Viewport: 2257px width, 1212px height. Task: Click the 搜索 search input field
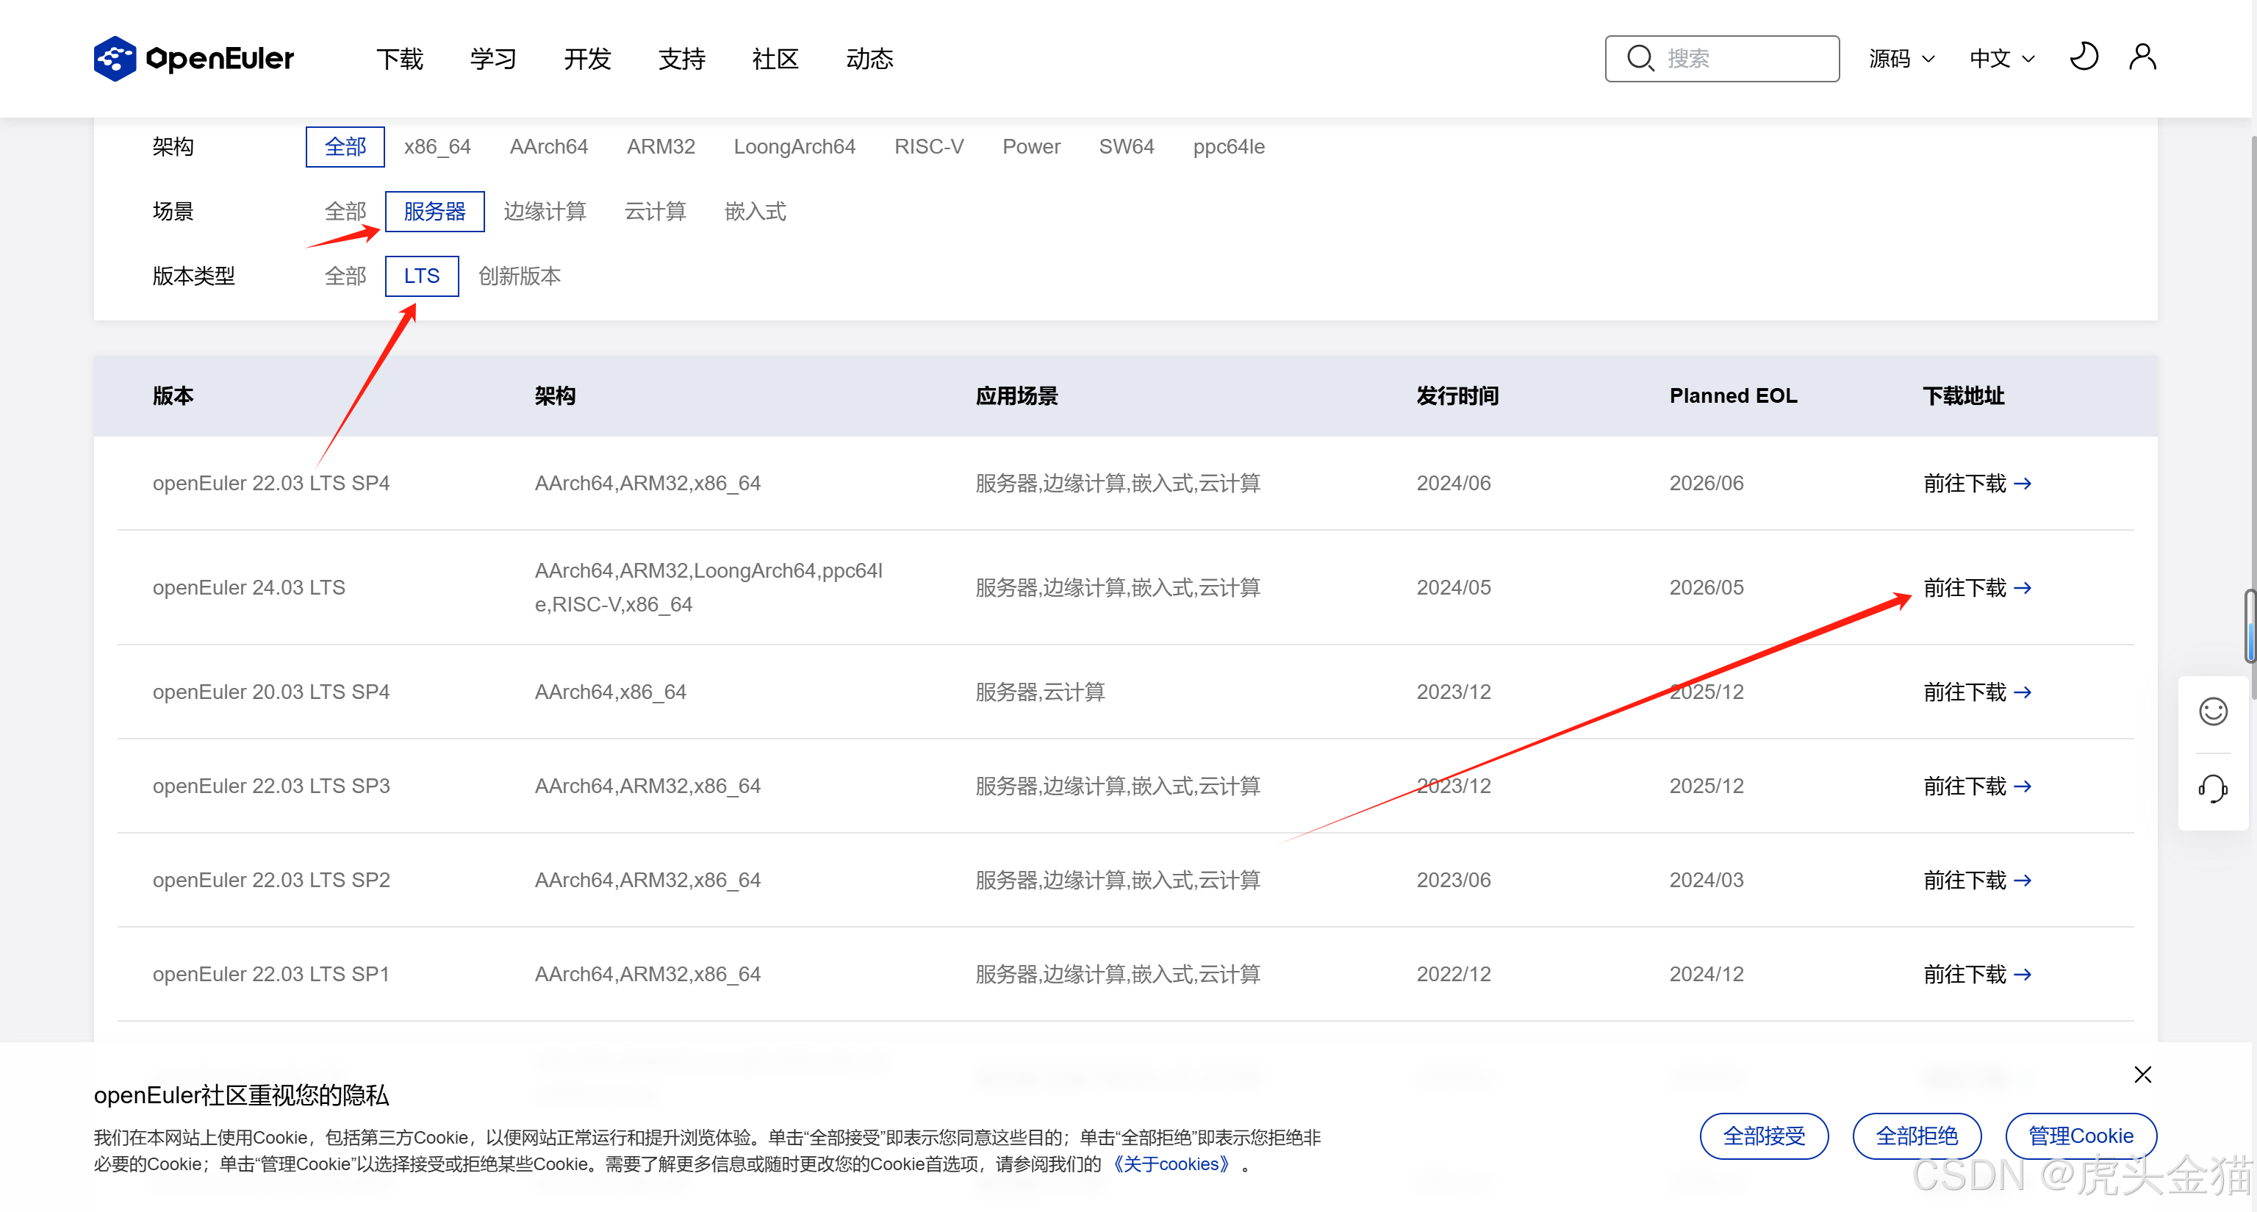click(x=1722, y=58)
